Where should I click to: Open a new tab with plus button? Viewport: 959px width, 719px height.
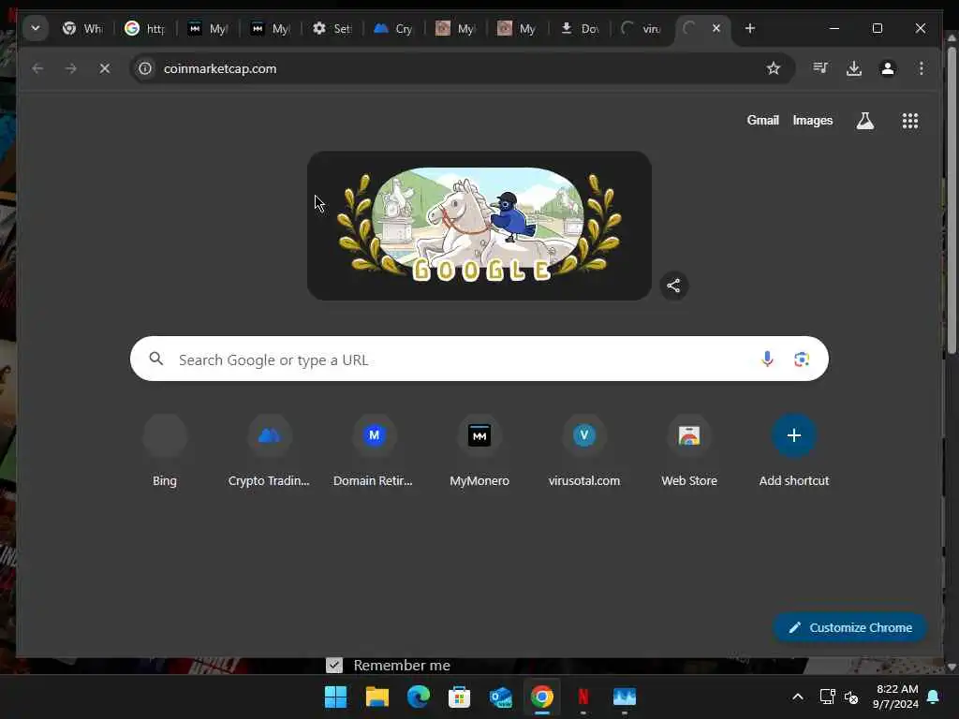tap(750, 28)
